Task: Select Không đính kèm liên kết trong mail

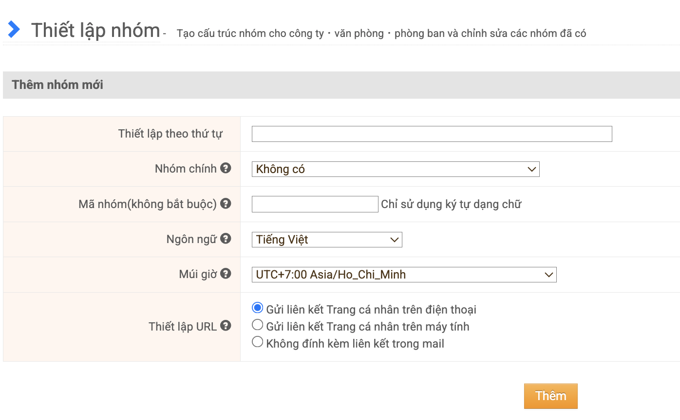Action: (257, 342)
